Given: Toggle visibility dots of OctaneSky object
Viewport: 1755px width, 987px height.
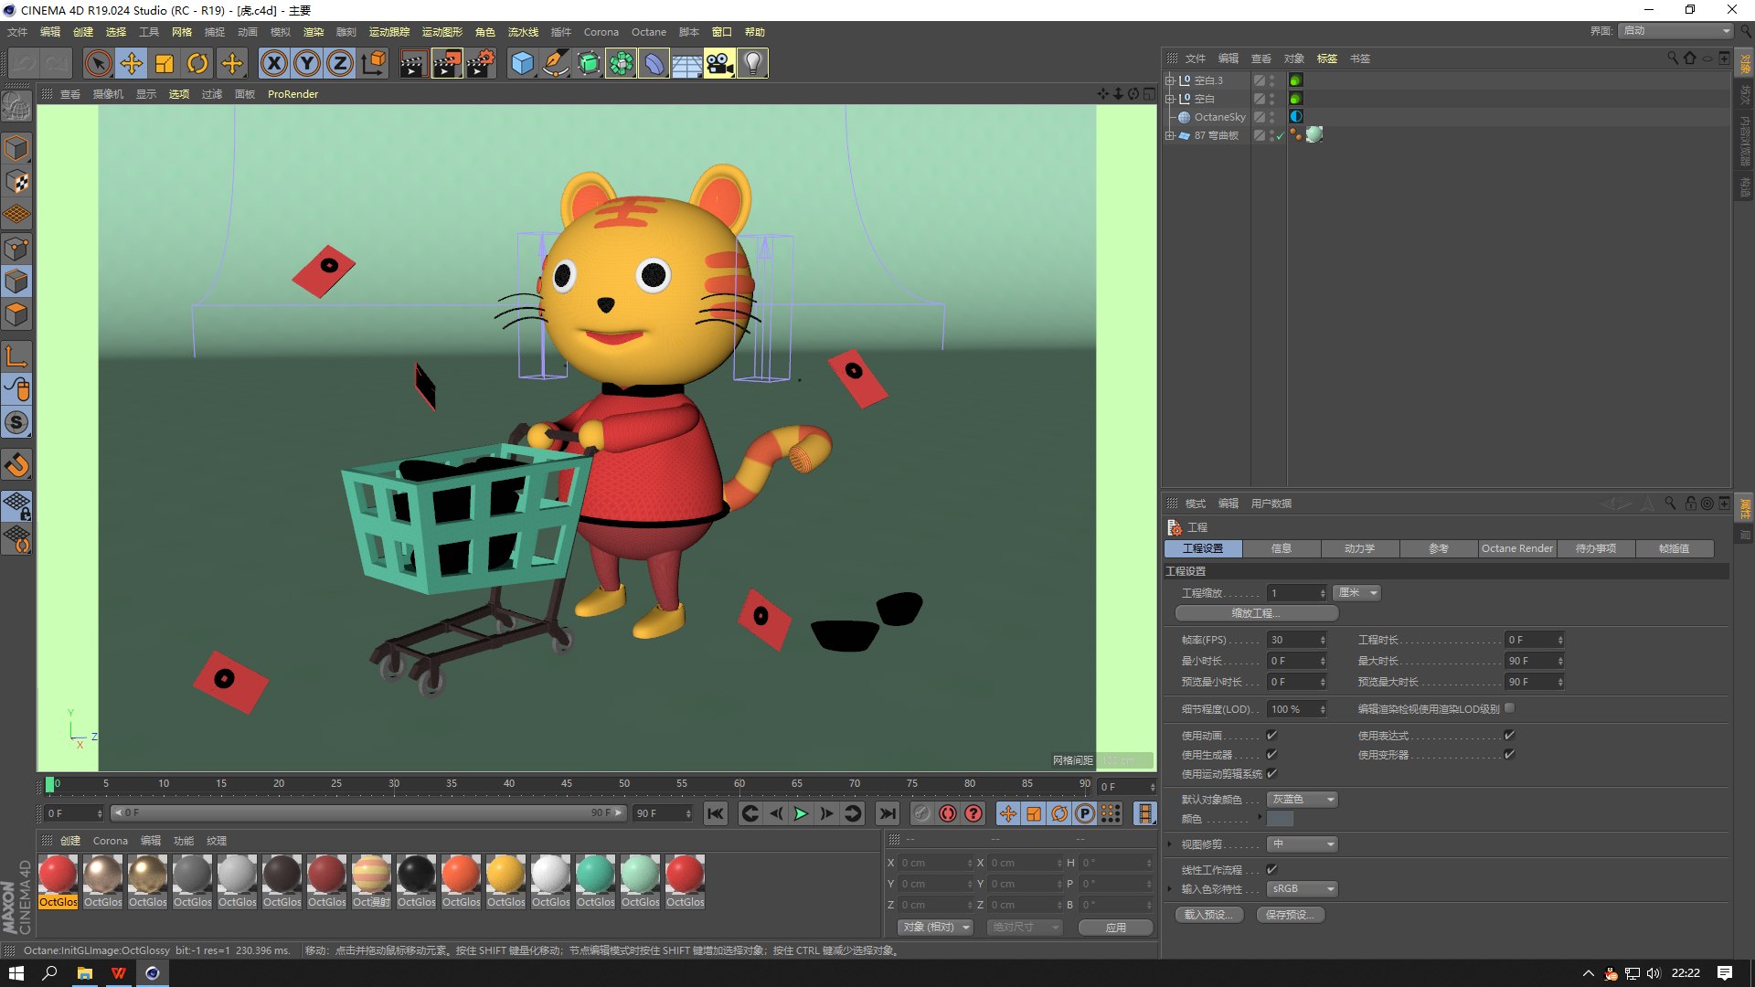Looking at the screenshot, I should pyautogui.click(x=1271, y=117).
